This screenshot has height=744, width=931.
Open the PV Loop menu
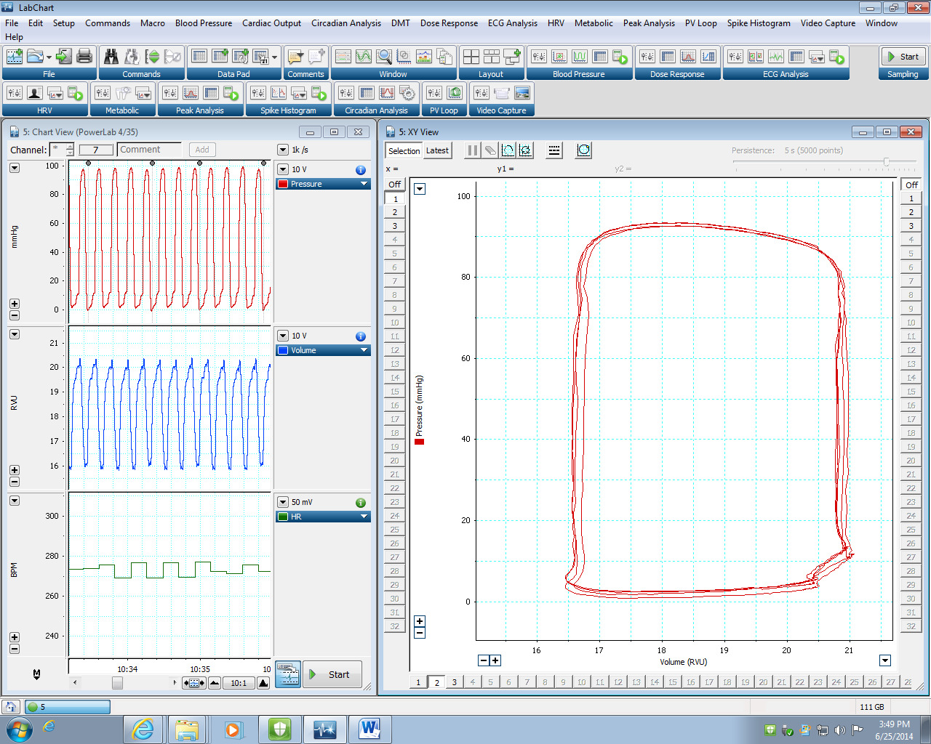700,23
